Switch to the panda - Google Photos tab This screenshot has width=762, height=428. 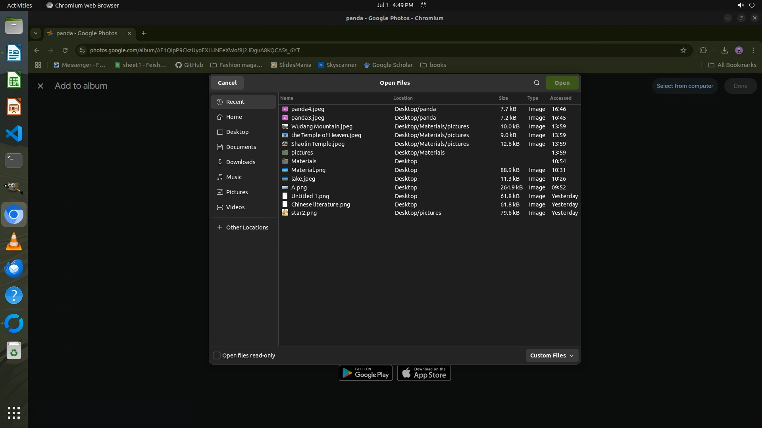87,33
